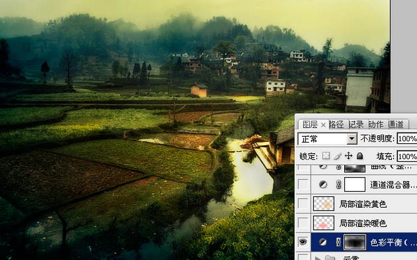Click the chain link icon on 色彩平衡 layer

pos(338,242)
